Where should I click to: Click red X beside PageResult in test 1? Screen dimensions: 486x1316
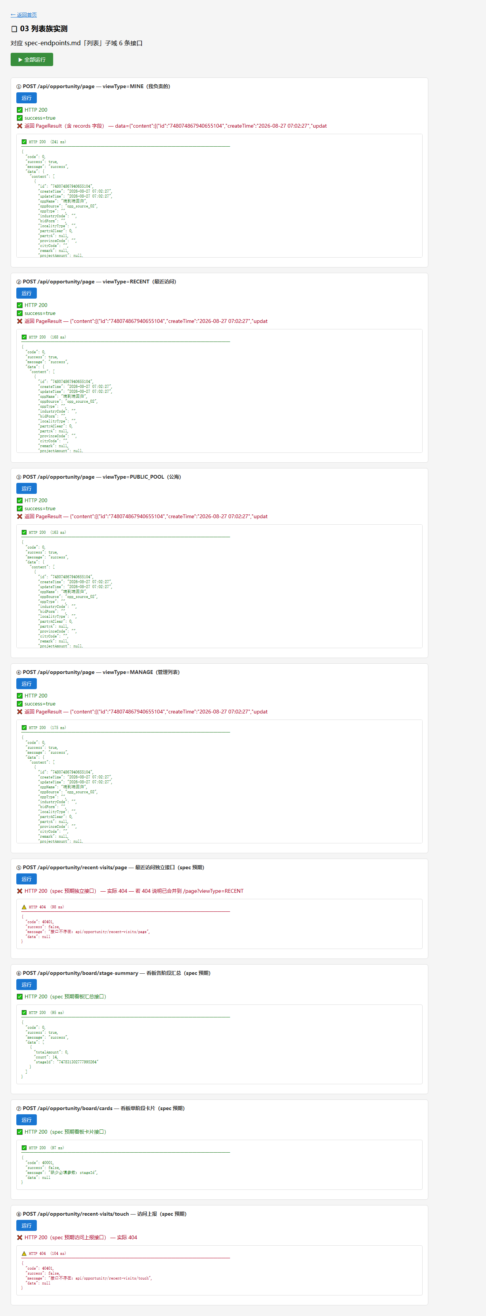[19, 126]
